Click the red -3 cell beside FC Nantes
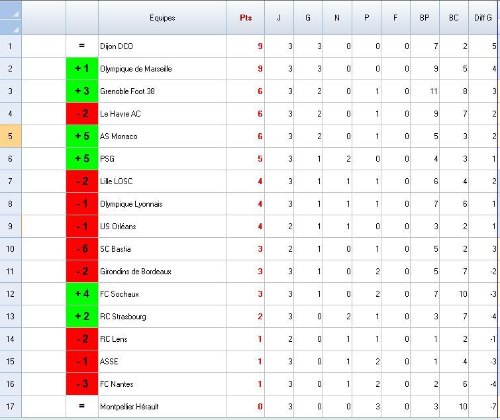The image size is (500, 420). 82,384
